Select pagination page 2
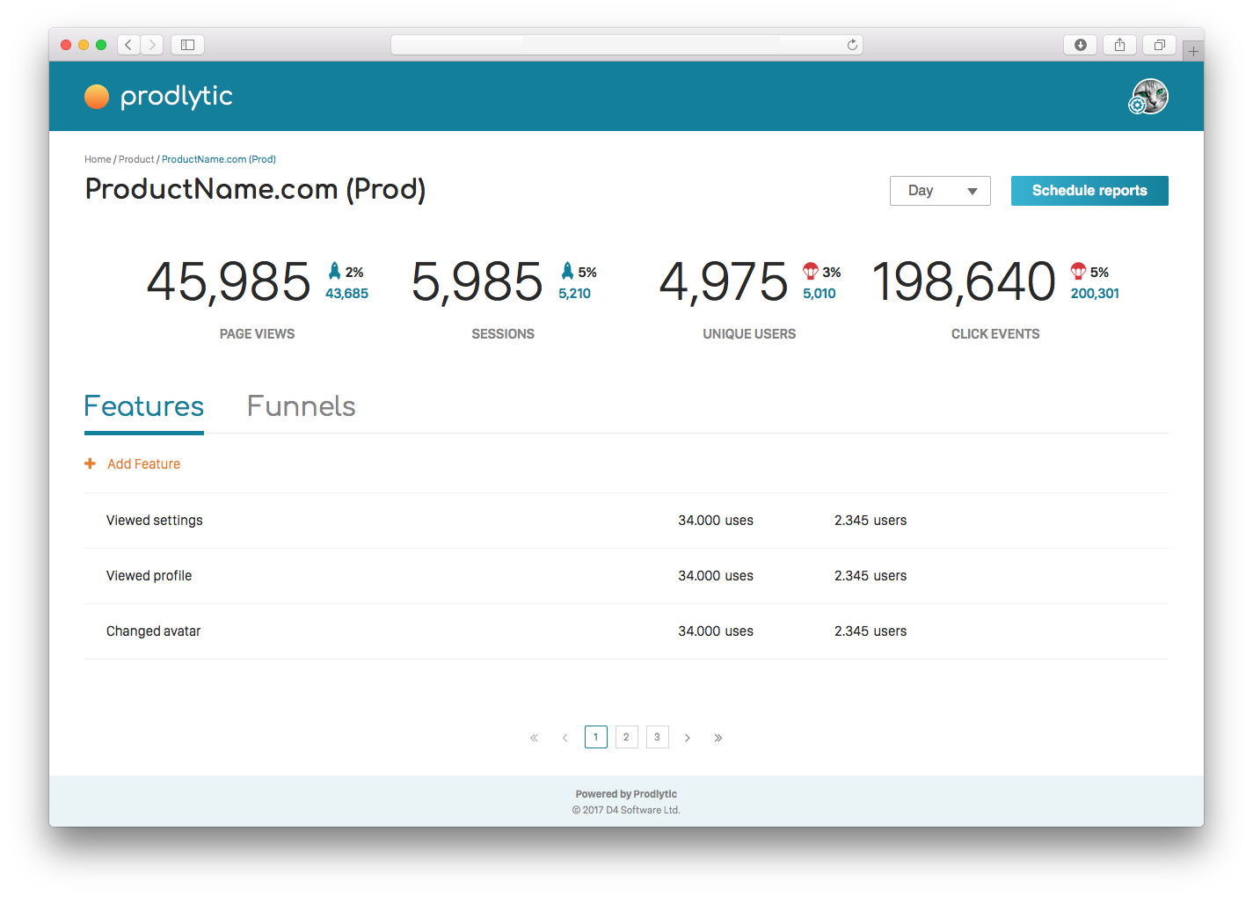 (626, 737)
